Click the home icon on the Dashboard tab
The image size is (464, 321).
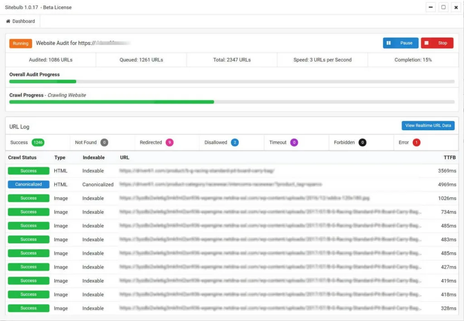tap(8, 21)
